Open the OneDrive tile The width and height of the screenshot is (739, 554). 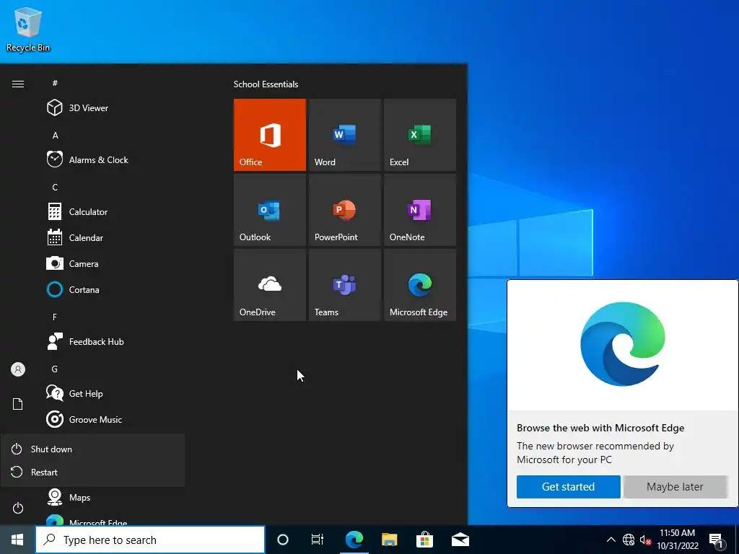[x=270, y=285]
